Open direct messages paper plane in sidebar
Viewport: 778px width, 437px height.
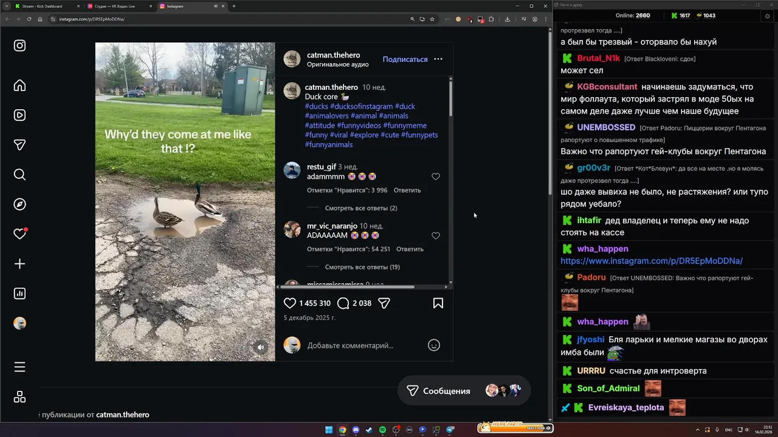point(19,145)
